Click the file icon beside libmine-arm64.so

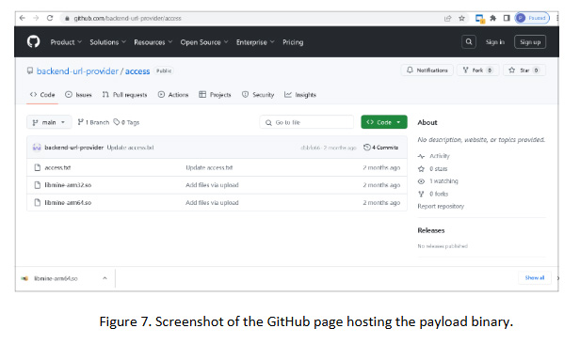[x=37, y=203]
